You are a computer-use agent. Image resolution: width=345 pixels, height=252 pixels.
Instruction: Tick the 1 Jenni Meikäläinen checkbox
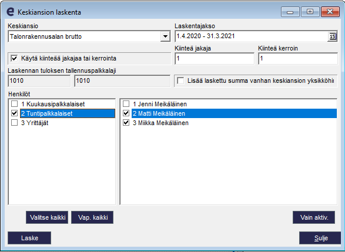[x=126, y=104]
